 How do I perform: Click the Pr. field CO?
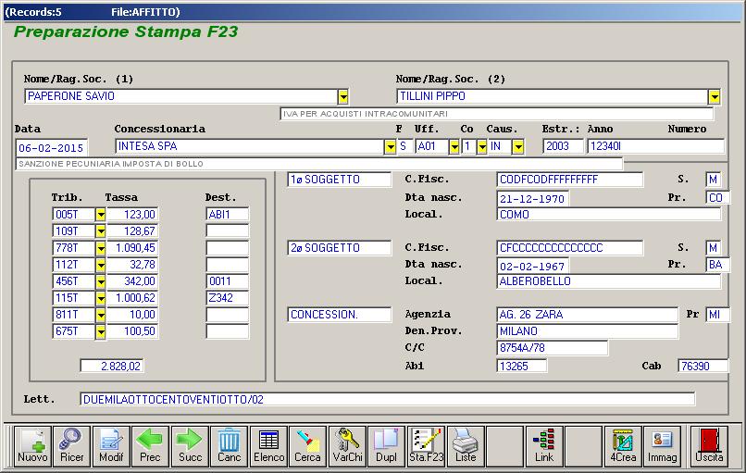(x=718, y=197)
